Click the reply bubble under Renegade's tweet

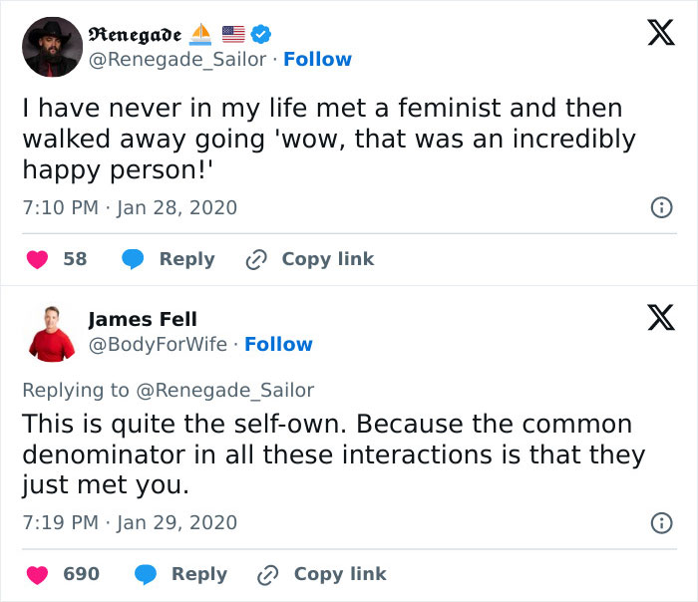coord(134,259)
